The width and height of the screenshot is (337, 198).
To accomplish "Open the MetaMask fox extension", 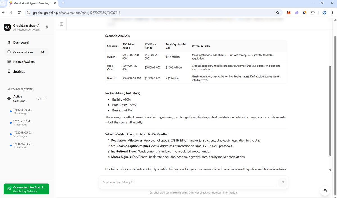I will [289, 13].
